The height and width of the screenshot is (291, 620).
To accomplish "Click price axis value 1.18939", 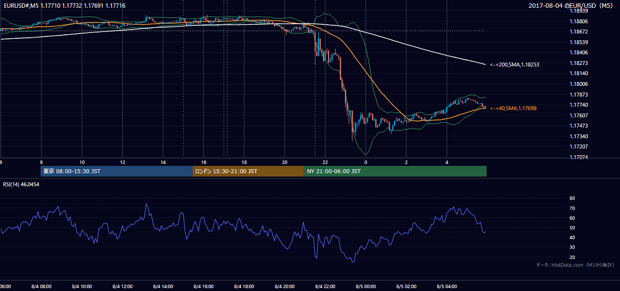I will pos(579,11).
